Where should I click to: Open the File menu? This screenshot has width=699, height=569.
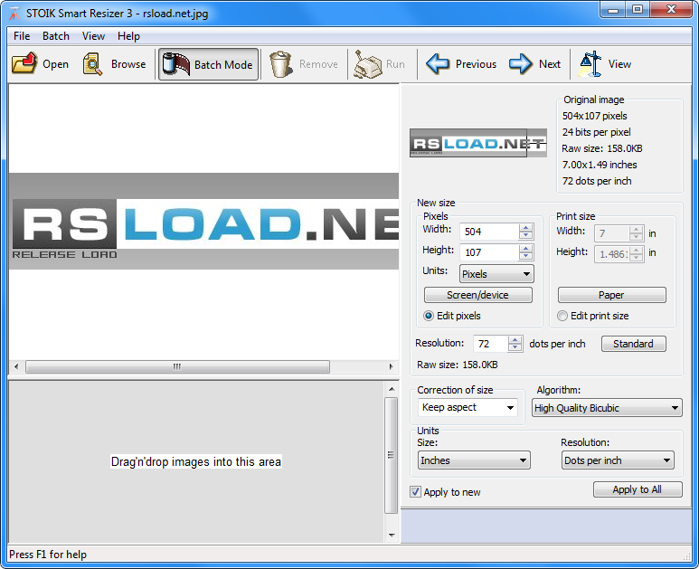22,36
